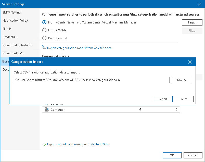
Task: Go to the Credentials section
Action: point(10,37)
